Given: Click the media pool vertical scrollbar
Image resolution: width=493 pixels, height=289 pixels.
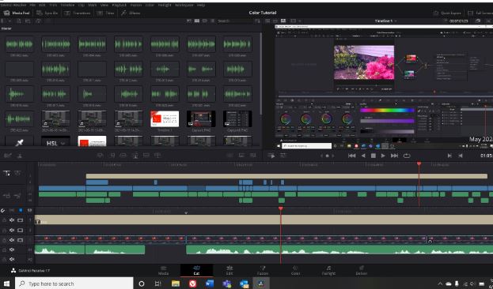Looking at the screenshot, I should coord(260,73).
